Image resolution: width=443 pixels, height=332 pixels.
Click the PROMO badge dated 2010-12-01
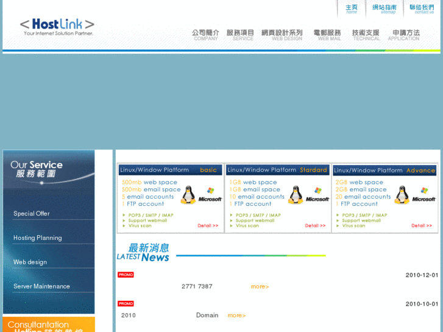point(126,275)
